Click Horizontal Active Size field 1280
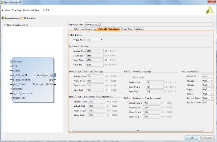Screen dimensions: 217x142 tap(95, 51)
